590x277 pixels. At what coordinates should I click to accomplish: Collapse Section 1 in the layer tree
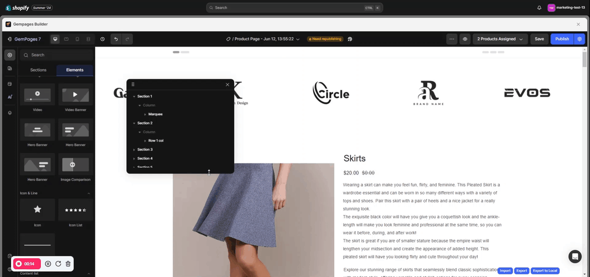click(x=134, y=96)
